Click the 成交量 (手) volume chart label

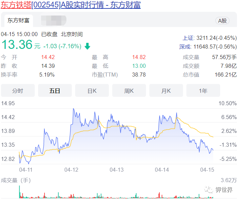(x=16, y=180)
